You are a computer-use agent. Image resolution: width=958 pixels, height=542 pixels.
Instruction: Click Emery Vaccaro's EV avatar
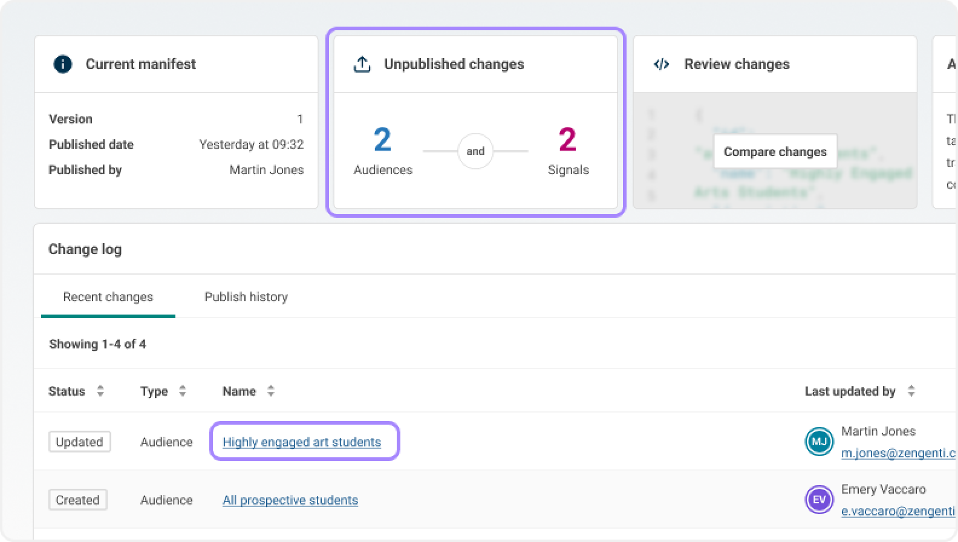(x=819, y=500)
